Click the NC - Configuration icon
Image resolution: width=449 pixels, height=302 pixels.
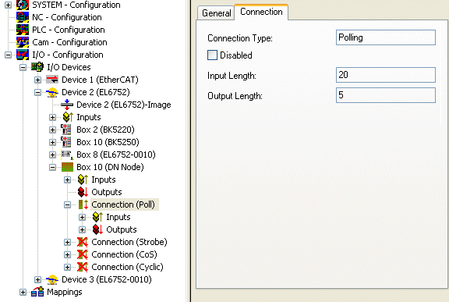click(23, 17)
